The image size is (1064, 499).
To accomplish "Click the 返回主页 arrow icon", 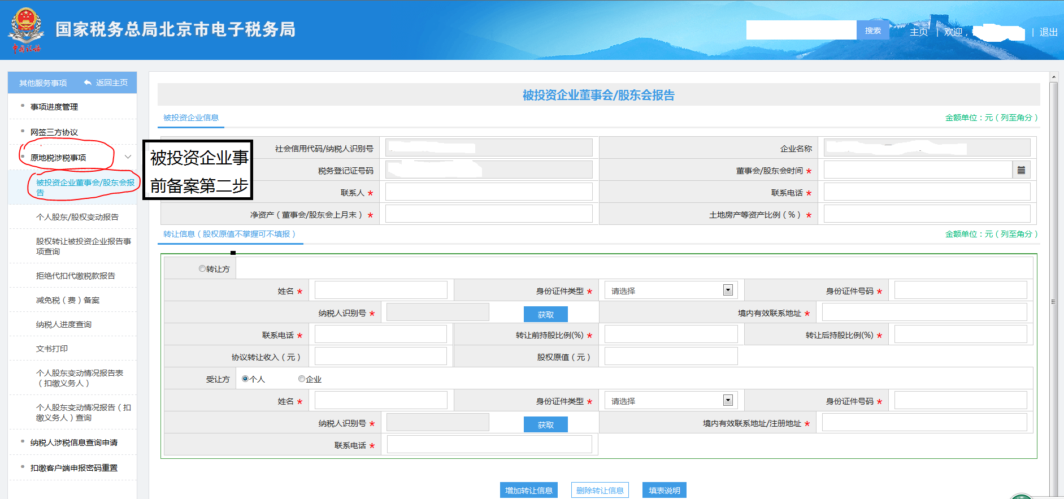I will click(x=88, y=83).
